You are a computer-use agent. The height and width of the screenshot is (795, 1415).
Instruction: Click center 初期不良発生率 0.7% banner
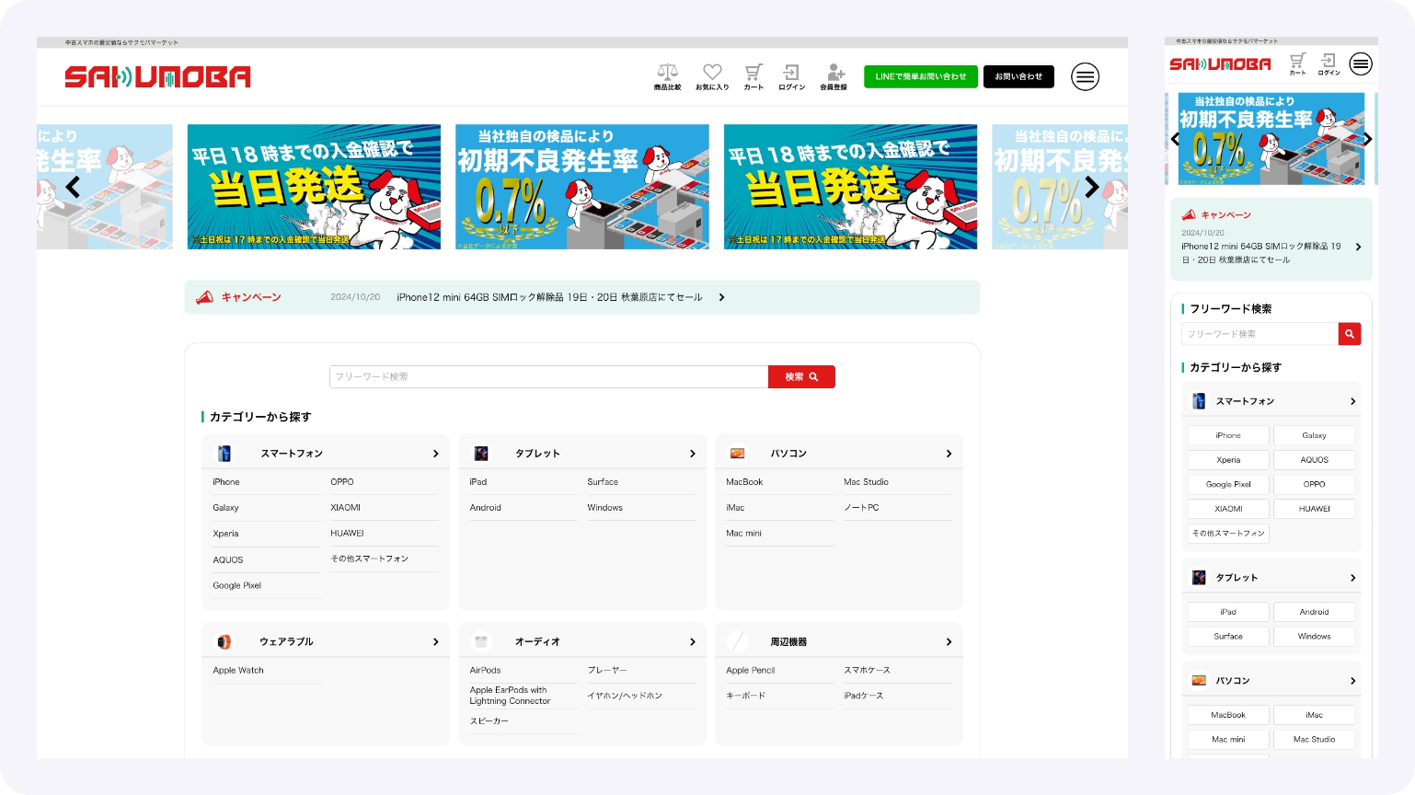(582, 187)
